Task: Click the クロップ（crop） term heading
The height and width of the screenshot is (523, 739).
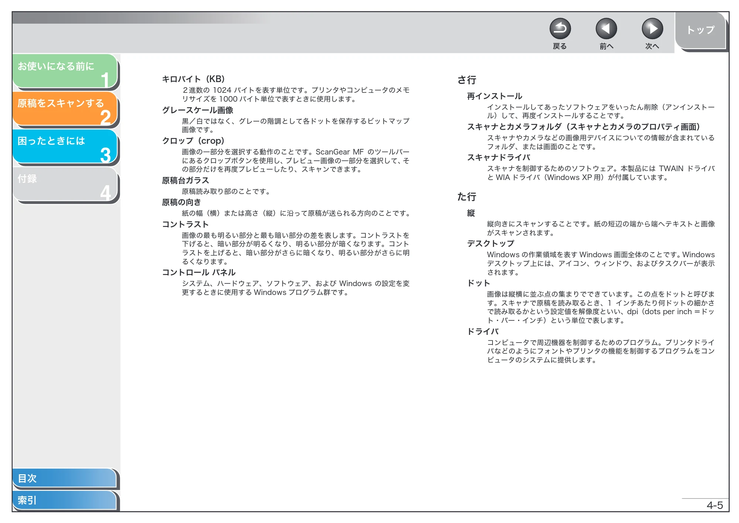Action: click(193, 141)
